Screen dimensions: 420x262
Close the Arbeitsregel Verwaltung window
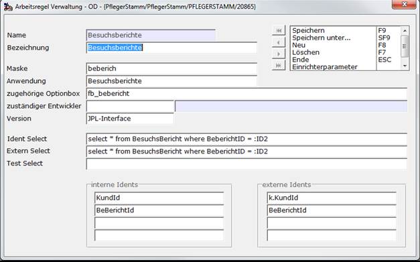tap(405, 4)
